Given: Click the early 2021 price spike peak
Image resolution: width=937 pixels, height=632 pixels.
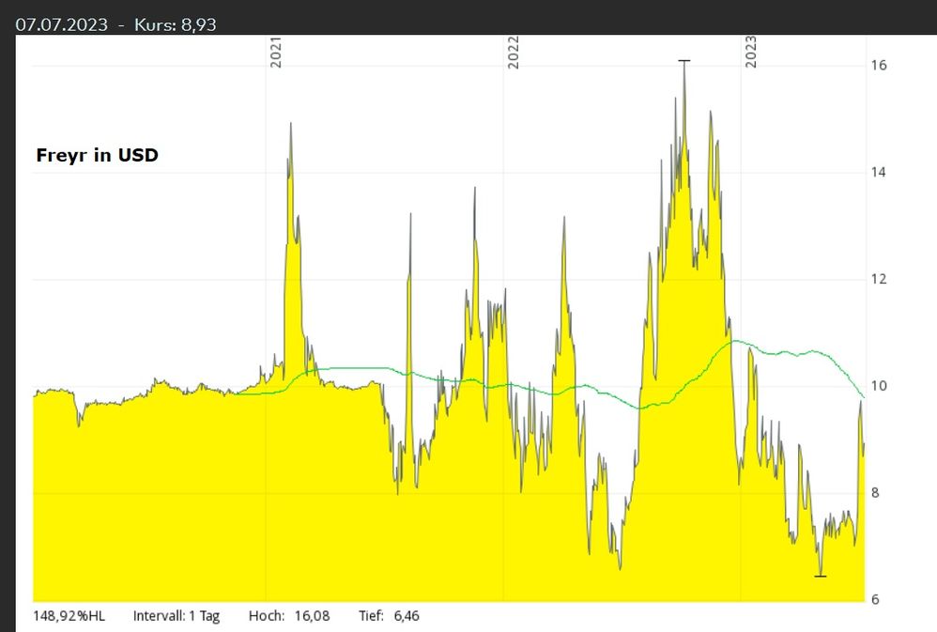Looking at the screenshot, I should tap(290, 125).
